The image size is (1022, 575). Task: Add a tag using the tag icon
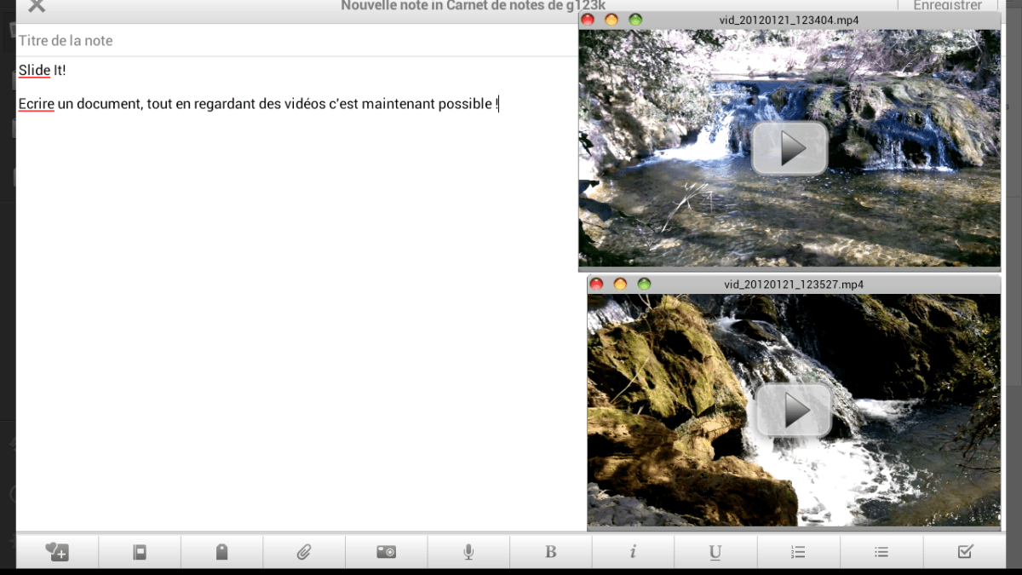point(222,552)
